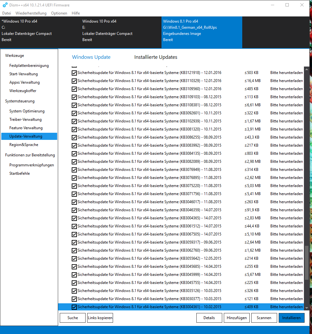Switch to the Installierte Updates tab

click(x=156, y=57)
